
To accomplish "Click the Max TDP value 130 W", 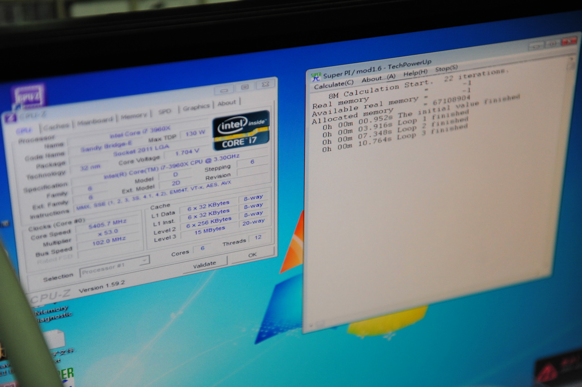I will 195,134.
